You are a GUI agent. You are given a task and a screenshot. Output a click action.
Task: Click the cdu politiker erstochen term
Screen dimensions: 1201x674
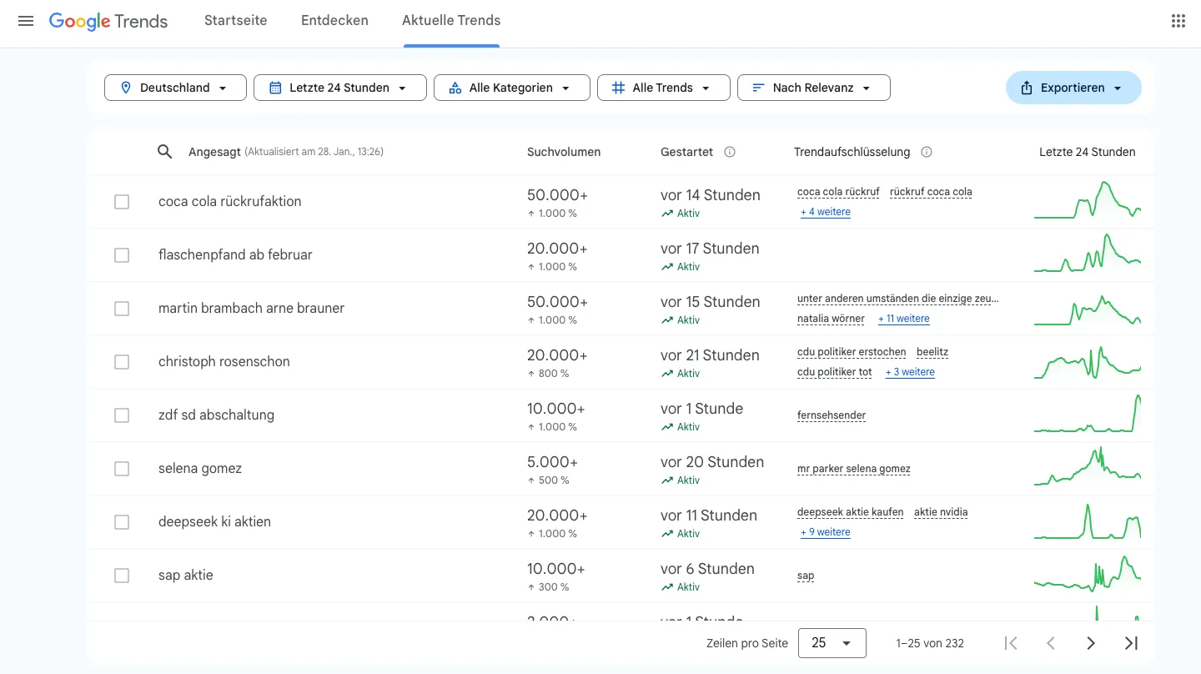(x=852, y=352)
